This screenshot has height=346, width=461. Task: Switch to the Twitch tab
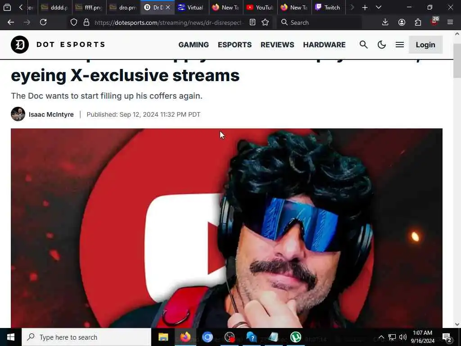(328, 8)
